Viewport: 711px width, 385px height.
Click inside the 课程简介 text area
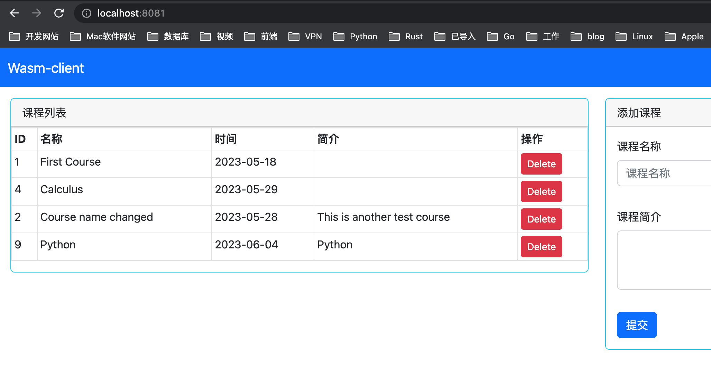pos(664,260)
